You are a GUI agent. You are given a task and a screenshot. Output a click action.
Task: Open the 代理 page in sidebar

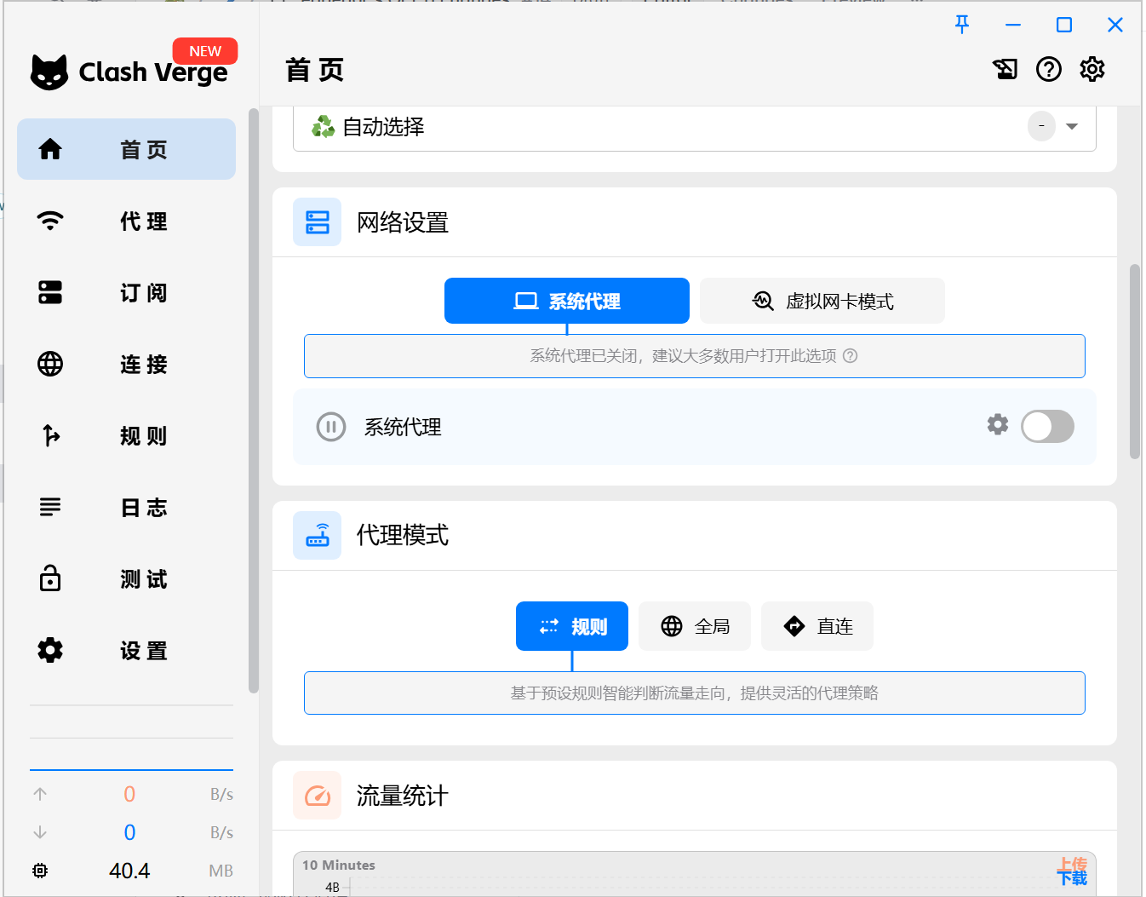126,221
